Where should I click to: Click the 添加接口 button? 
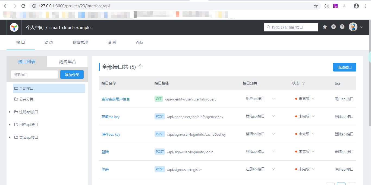coord(345,67)
